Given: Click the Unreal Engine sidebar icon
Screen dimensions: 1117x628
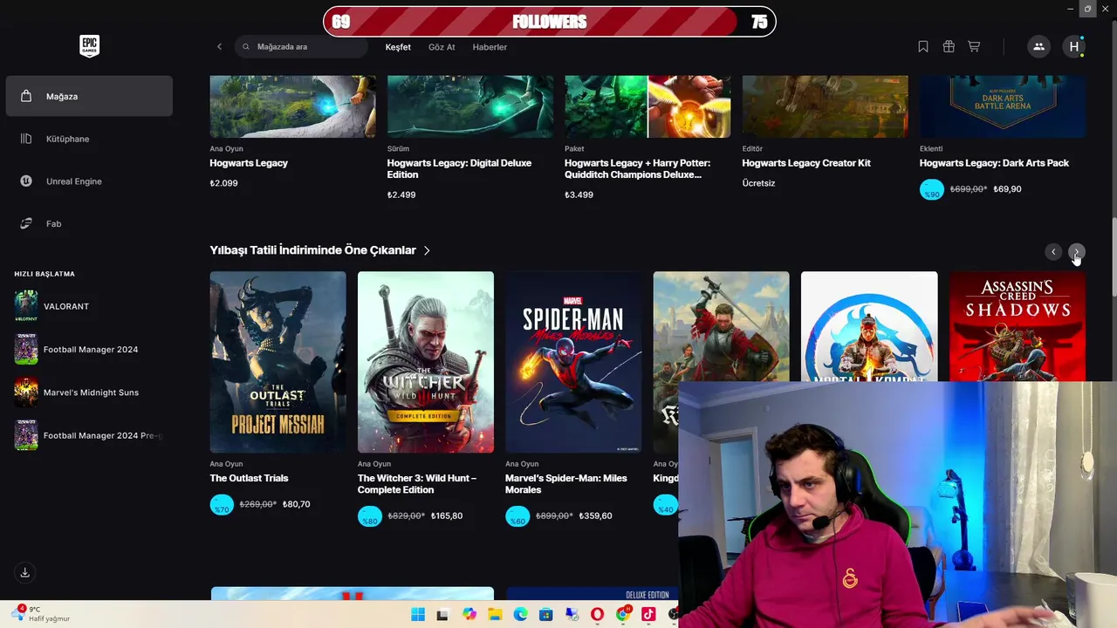Looking at the screenshot, I should coord(26,181).
